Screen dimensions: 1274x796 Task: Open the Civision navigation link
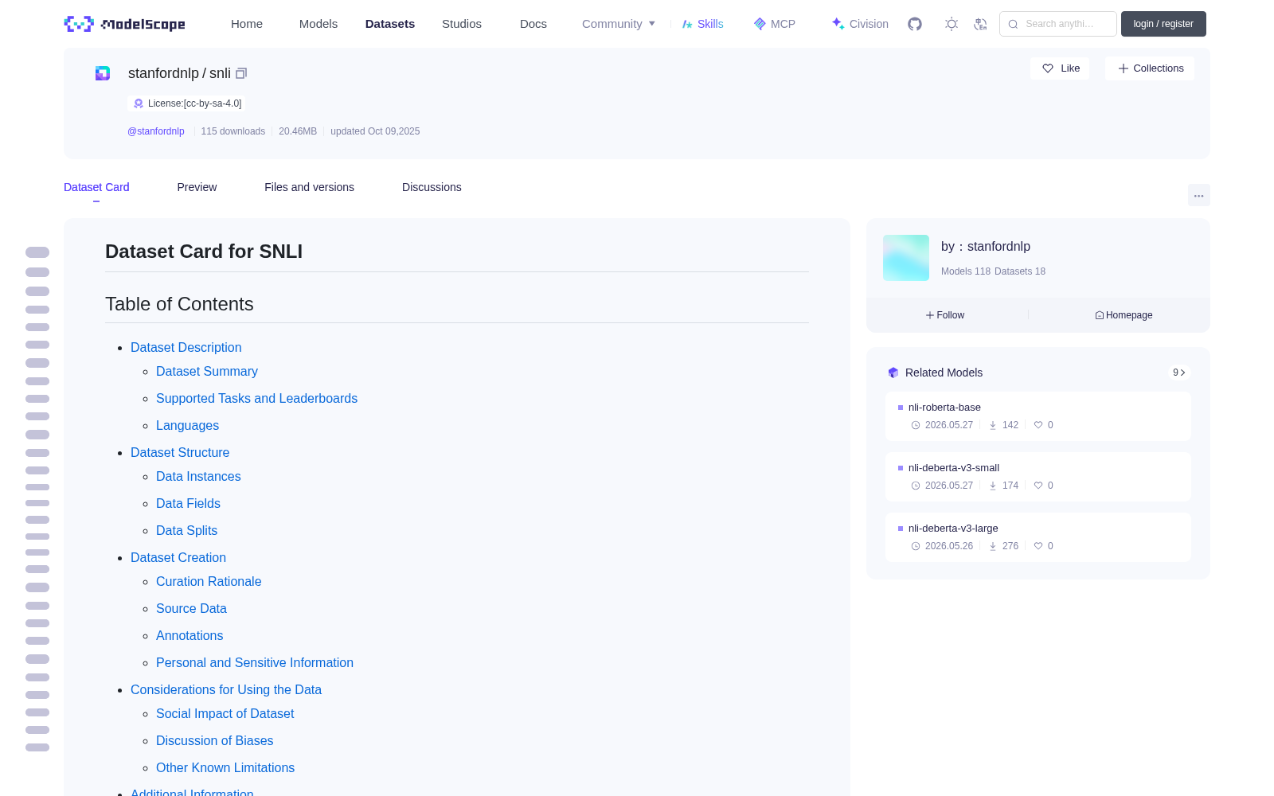[860, 24]
